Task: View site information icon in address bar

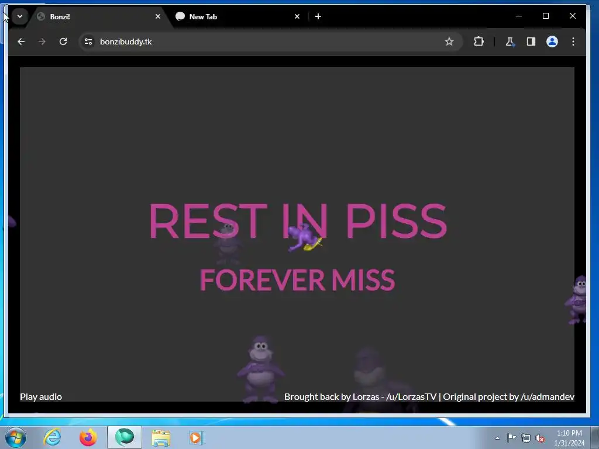Action: point(88,42)
